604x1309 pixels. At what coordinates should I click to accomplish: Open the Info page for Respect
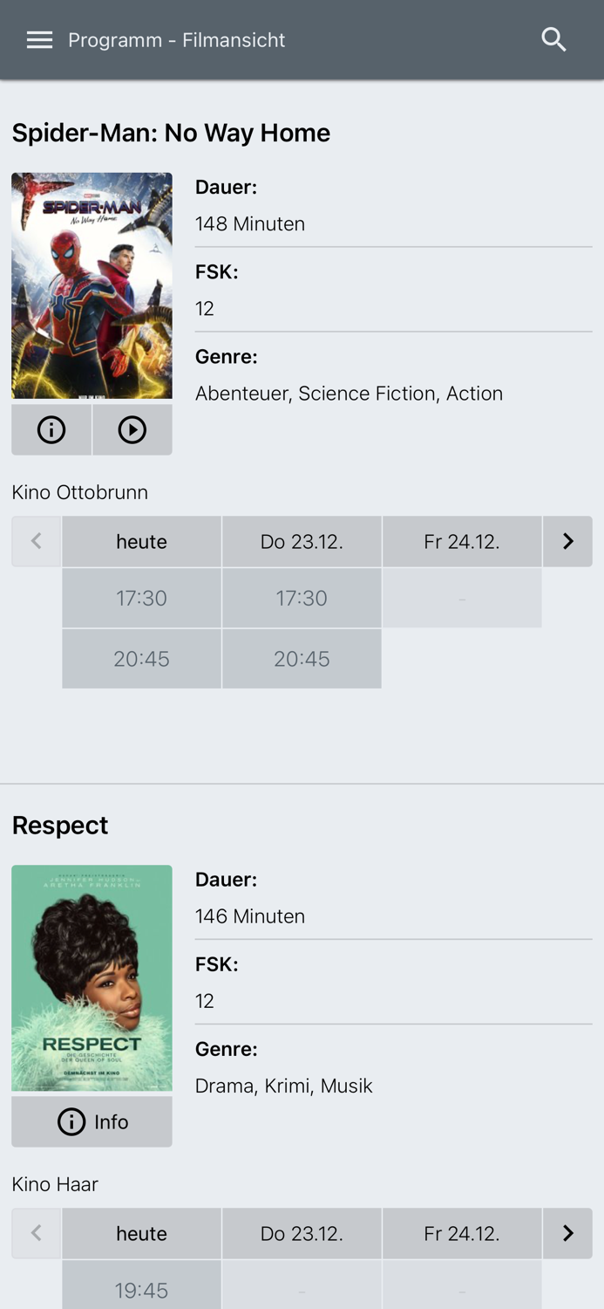point(92,1121)
